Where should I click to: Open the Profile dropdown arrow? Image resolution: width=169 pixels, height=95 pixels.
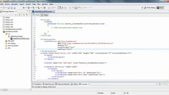click(x=36, y=8)
